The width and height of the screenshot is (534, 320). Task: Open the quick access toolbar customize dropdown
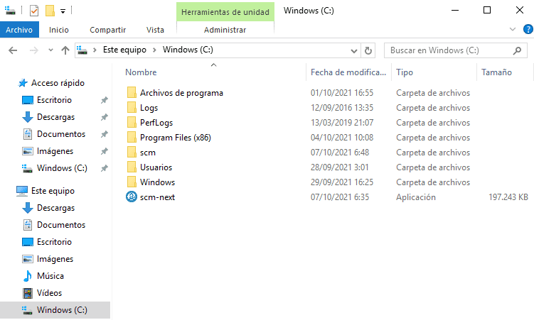pos(63,11)
